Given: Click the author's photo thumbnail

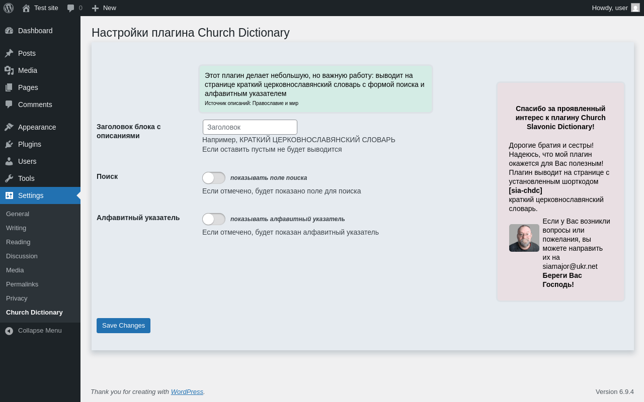Looking at the screenshot, I should 524,238.
